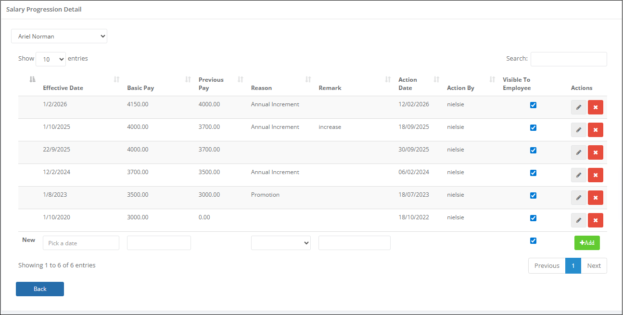Edit the 12/2/2024 salary entry
623x315 pixels.
click(579, 175)
